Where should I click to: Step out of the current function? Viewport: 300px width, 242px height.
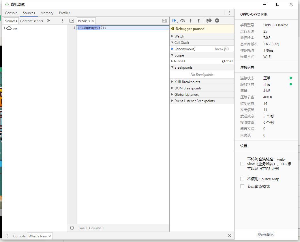(x=198, y=21)
